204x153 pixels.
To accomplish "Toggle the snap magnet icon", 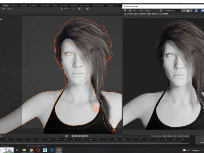I will (79, 9).
